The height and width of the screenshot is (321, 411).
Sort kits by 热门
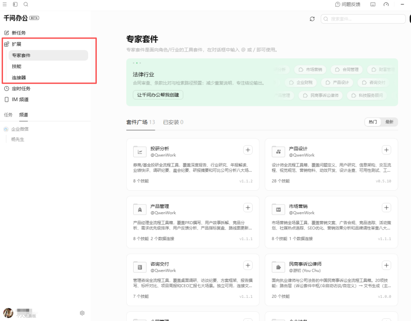373,122
